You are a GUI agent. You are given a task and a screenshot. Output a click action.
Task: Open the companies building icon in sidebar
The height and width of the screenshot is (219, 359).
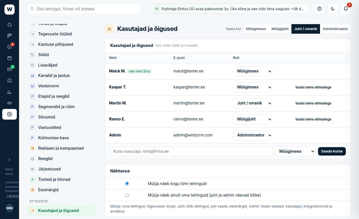pyautogui.click(x=10, y=81)
